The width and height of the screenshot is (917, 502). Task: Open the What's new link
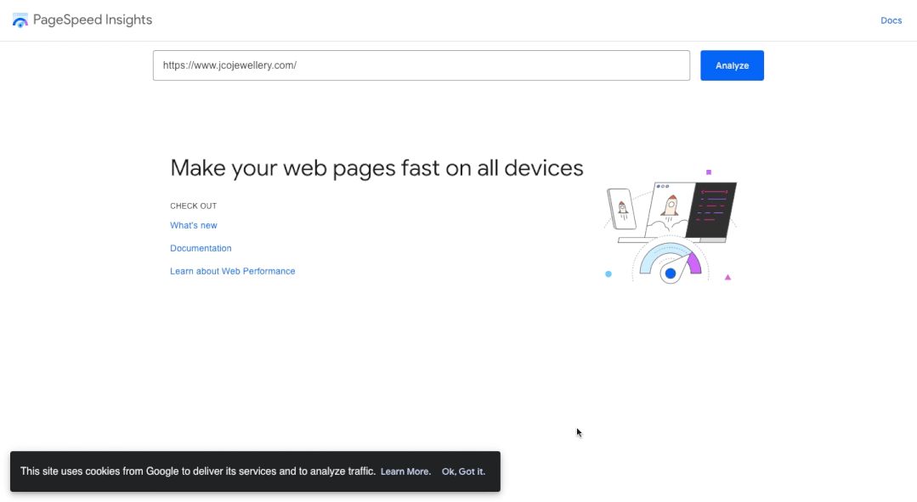pyautogui.click(x=194, y=226)
